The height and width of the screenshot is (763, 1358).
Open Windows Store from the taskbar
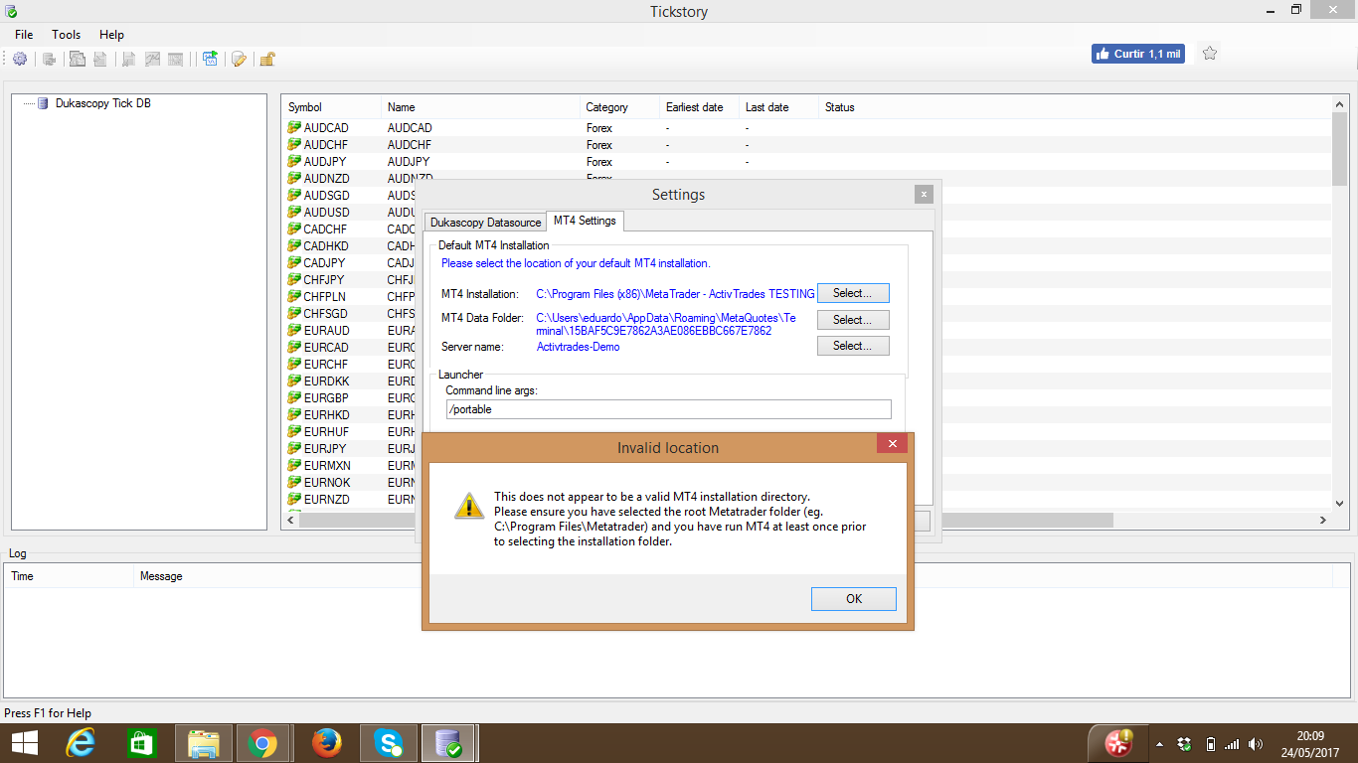click(142, 743)
